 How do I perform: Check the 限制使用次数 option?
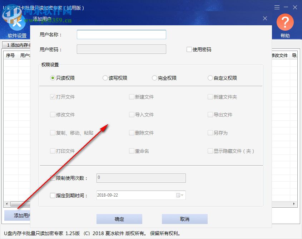click(x=53, y=178)
